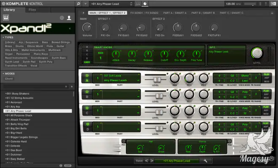Click the preset search input field
This screenshot has width=278, height=168.
[x=34, y=87]
